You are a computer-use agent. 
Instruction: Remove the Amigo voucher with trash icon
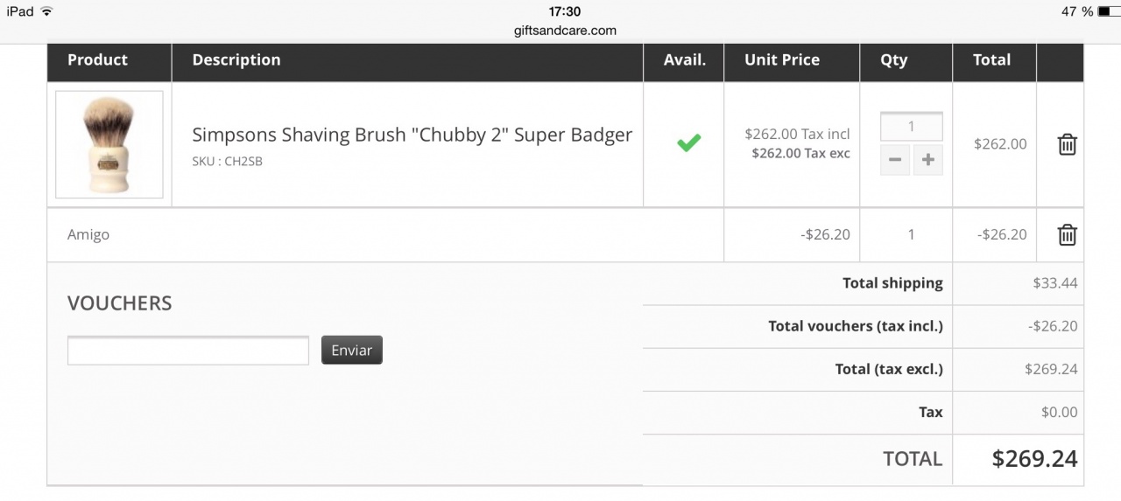pyautogui.click(x=1067, y=234)
